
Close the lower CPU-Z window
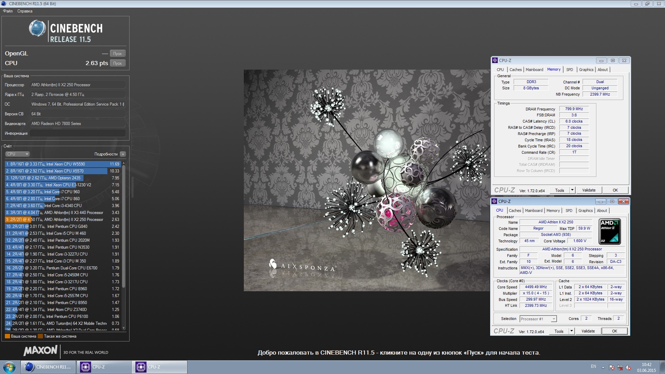click(x=623, y=202)
